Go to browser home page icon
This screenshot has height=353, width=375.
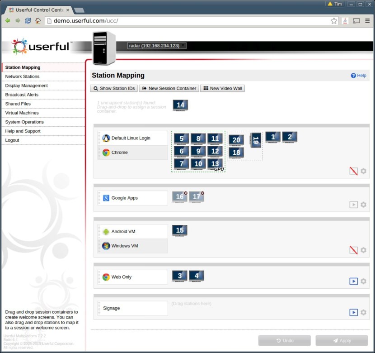[x=38, y=21]
